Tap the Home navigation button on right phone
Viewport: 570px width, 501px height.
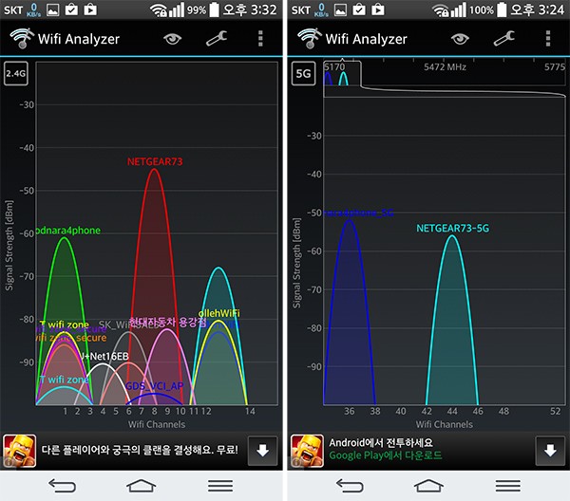(428, 486)
